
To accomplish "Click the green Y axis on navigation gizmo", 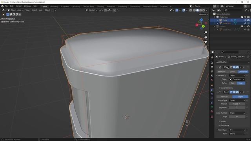I will click(x=203, y=26).
